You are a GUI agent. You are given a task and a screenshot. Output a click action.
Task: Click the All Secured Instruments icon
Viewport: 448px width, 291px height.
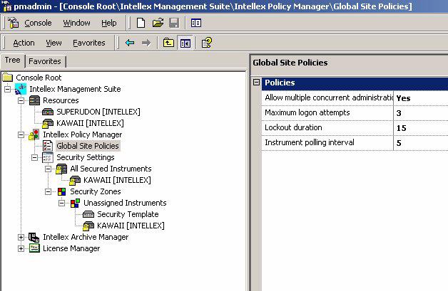[x=61, y=169]
